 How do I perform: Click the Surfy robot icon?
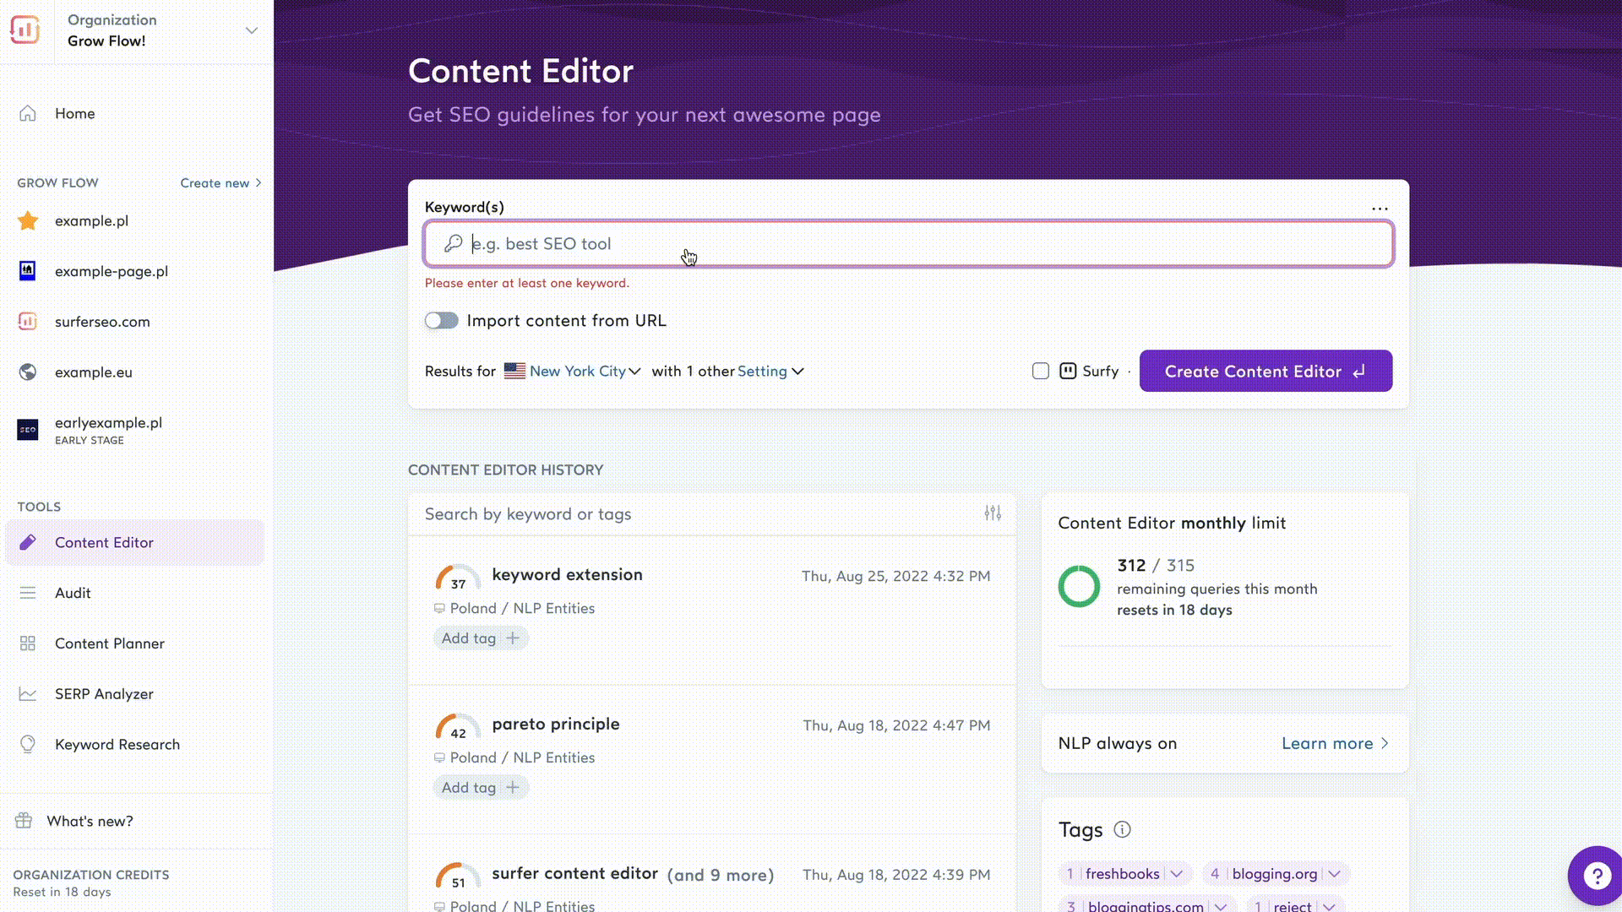coord(1068,371)
